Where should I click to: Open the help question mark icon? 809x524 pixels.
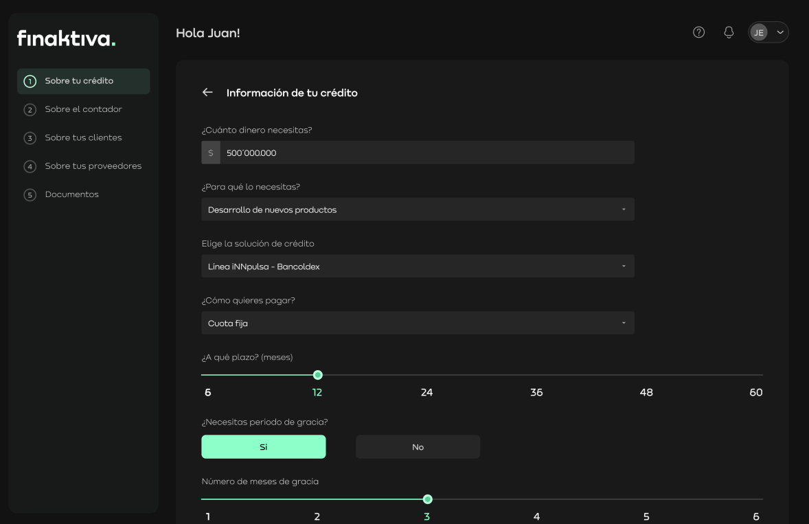tap(698, 32)
